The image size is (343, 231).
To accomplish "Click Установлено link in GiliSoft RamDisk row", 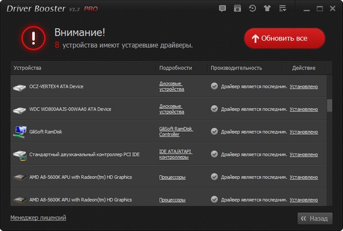I will coord(304,132).
